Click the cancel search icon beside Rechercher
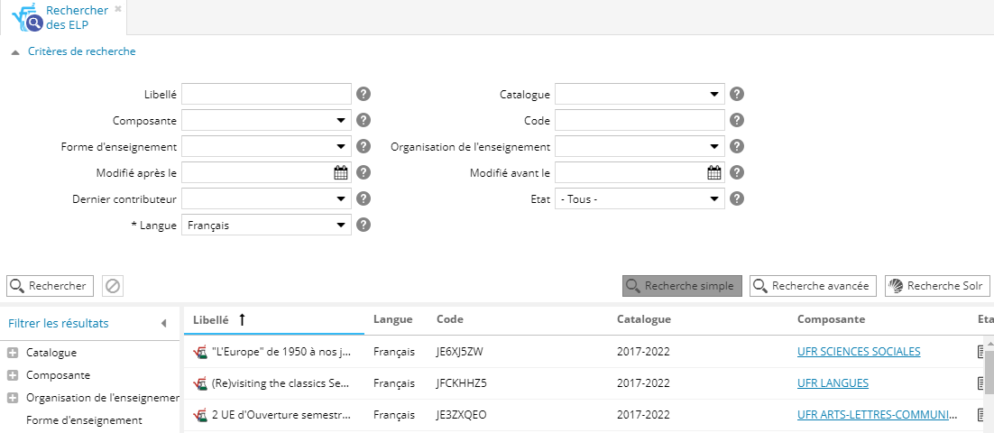 (x=113, y=286)
